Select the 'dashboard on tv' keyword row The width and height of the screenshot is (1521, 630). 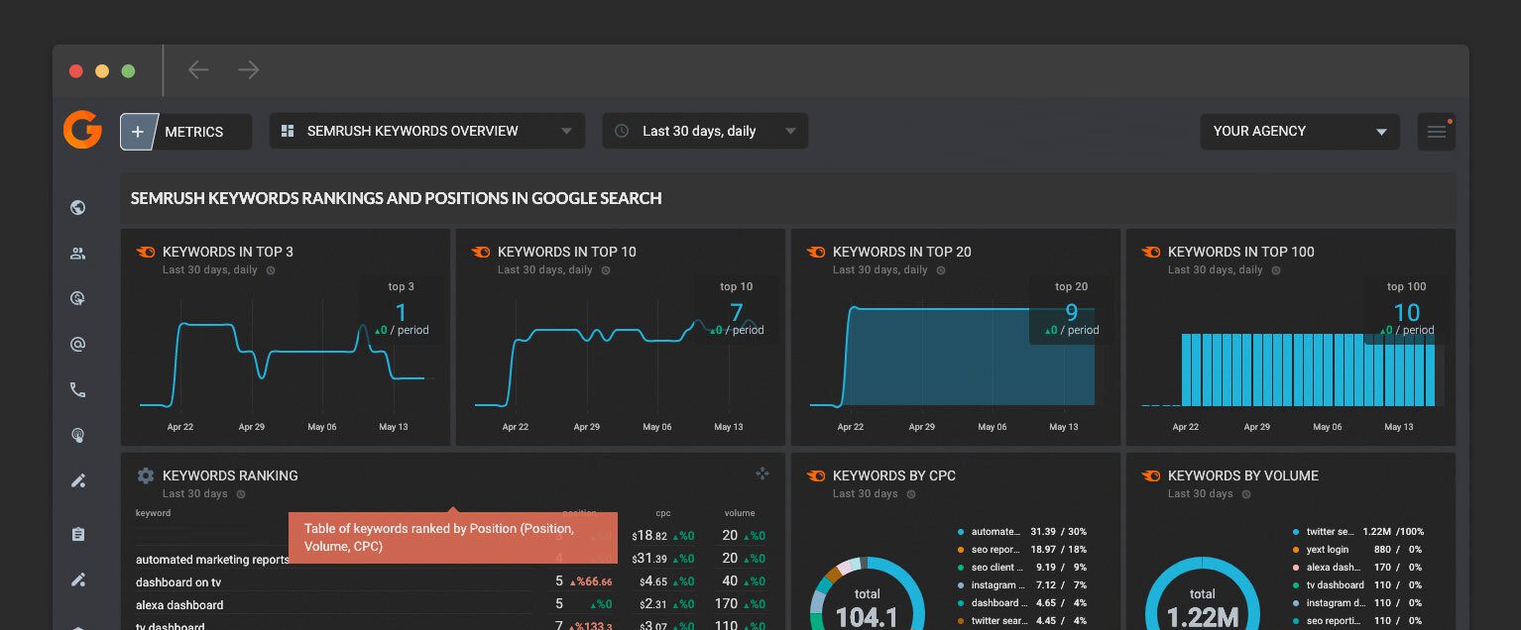(x=451, y=581)
